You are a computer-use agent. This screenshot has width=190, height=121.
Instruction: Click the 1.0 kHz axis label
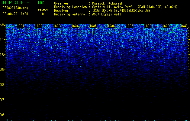[3, 54]
